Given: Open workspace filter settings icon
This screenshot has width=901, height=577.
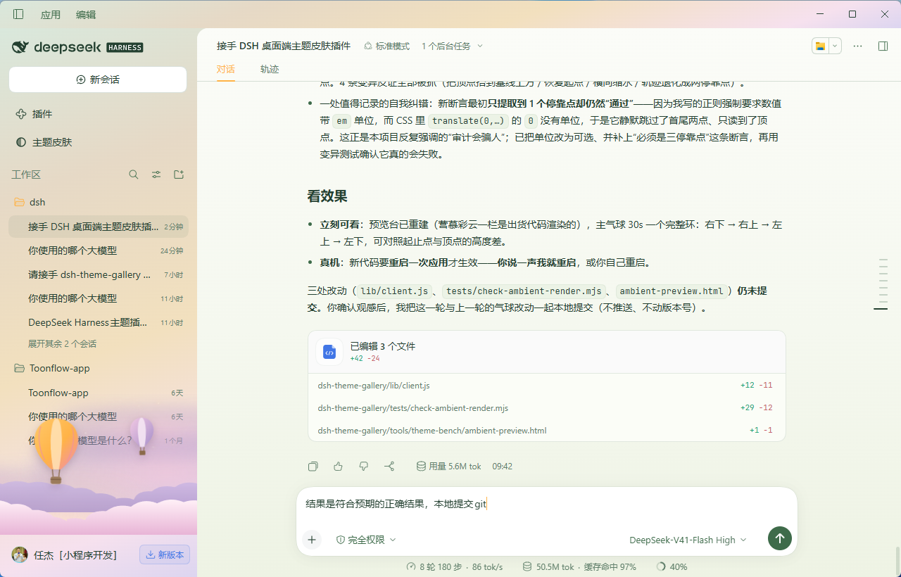Looking at the screenshot, I should coord(156,175).
